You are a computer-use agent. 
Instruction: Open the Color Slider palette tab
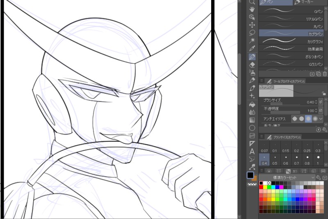(279, 171)
